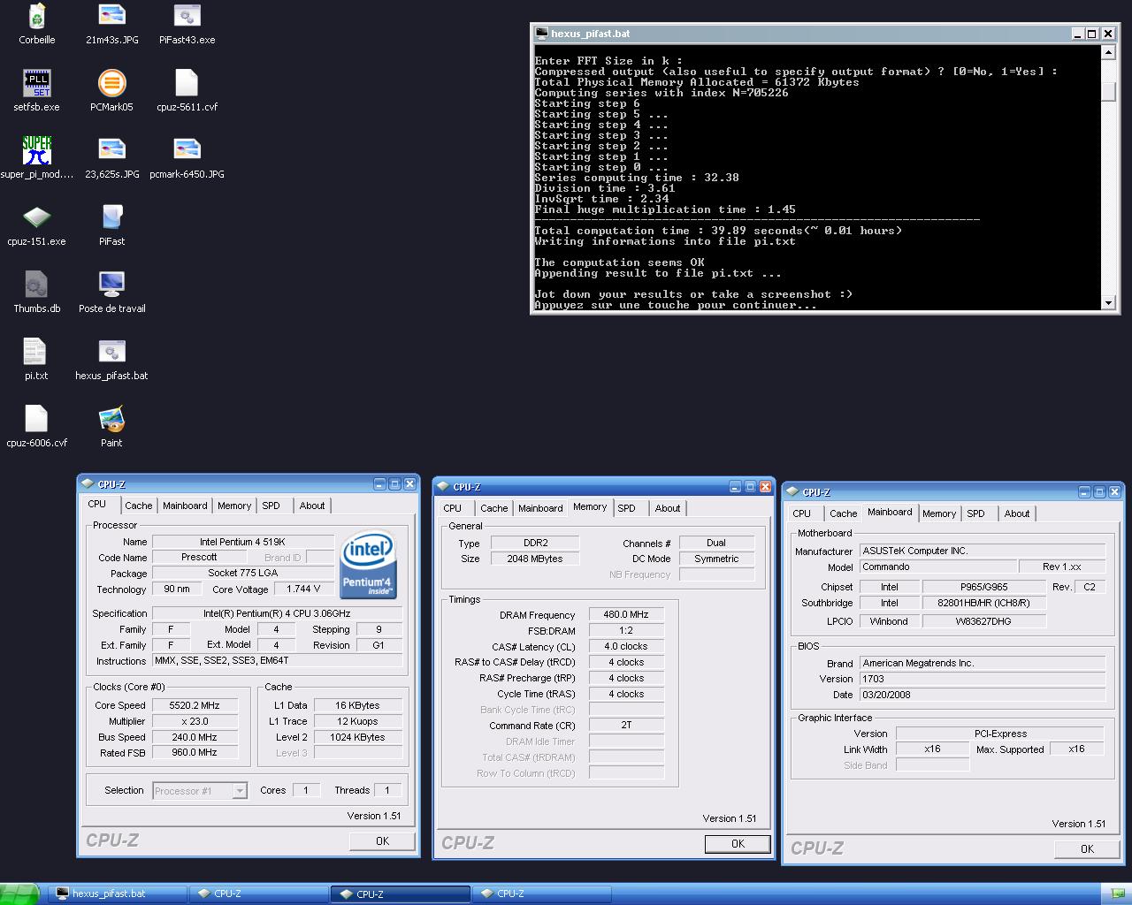Click the console scrollbar up arrow
This screenshot has height=905, width=1132.
1109,52
